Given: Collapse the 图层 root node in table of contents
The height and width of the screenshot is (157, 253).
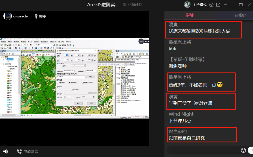Looking at the screenshot, I should point(1,57).
